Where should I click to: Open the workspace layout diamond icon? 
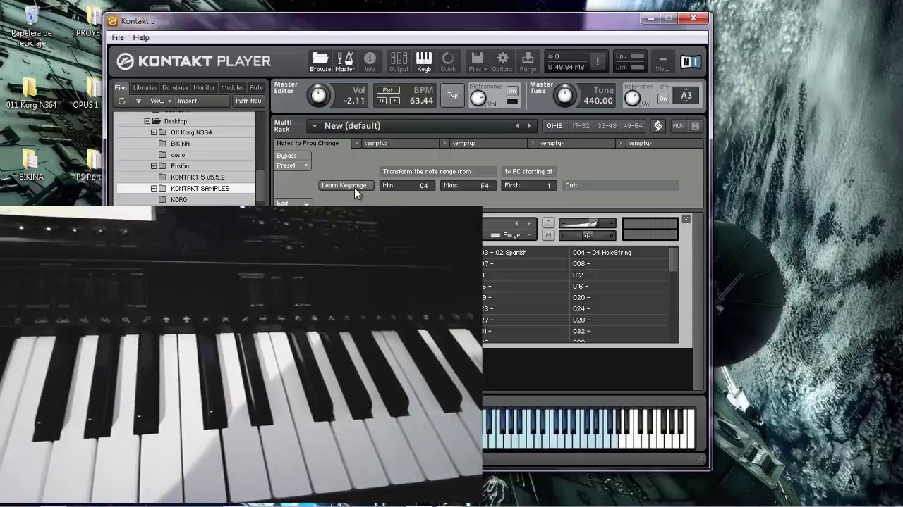tap(658, 126)
